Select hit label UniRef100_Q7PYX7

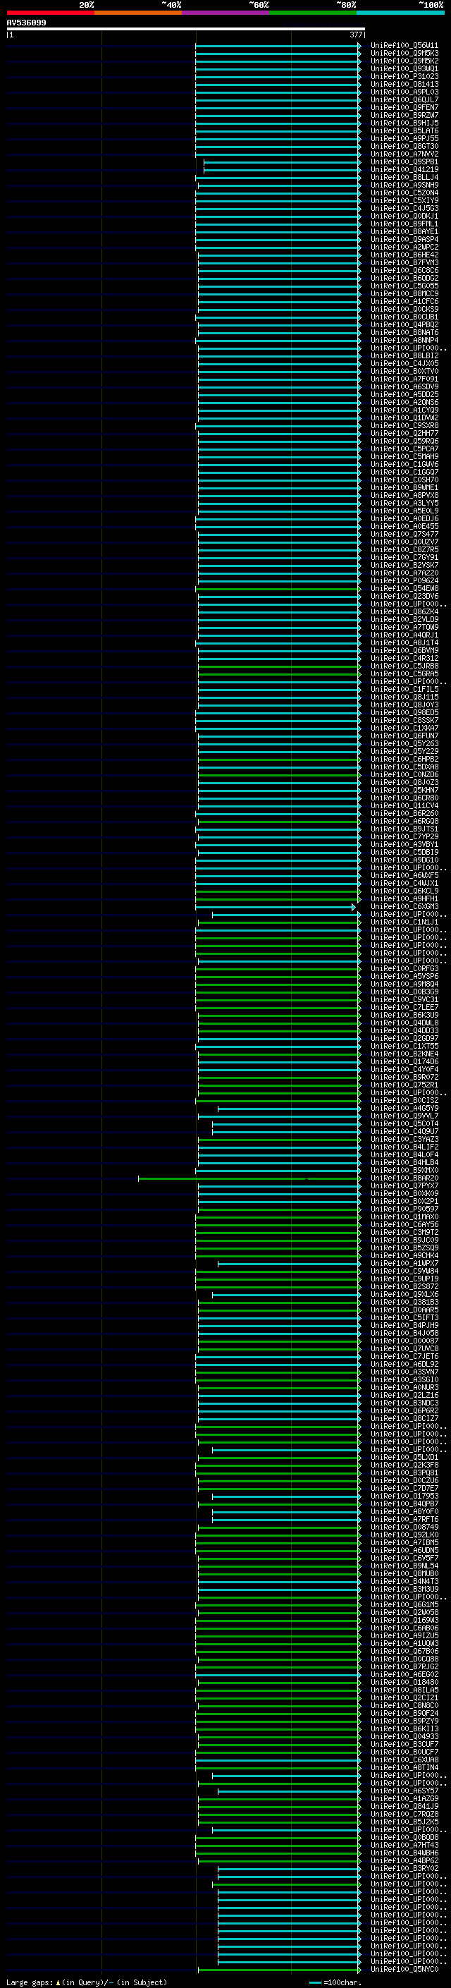tap(404, 1185)
